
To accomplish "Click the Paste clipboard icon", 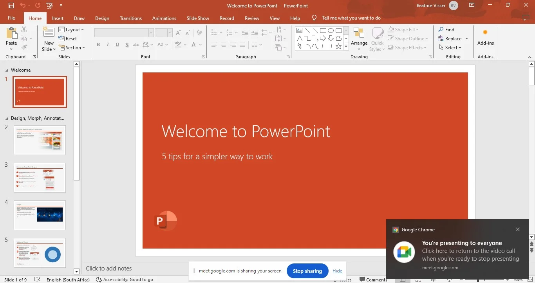I will coord(11,33).
